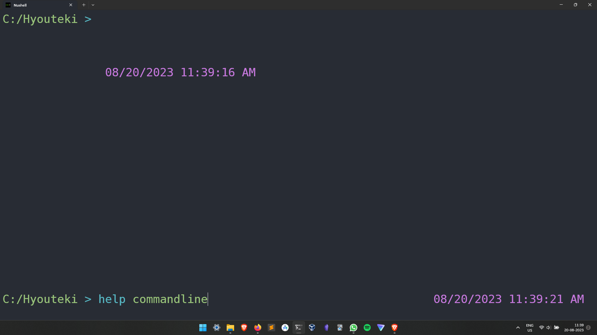Viewport: 597px width, 335px height.
Task: Open File Explorer
Action: click(230, 328)
